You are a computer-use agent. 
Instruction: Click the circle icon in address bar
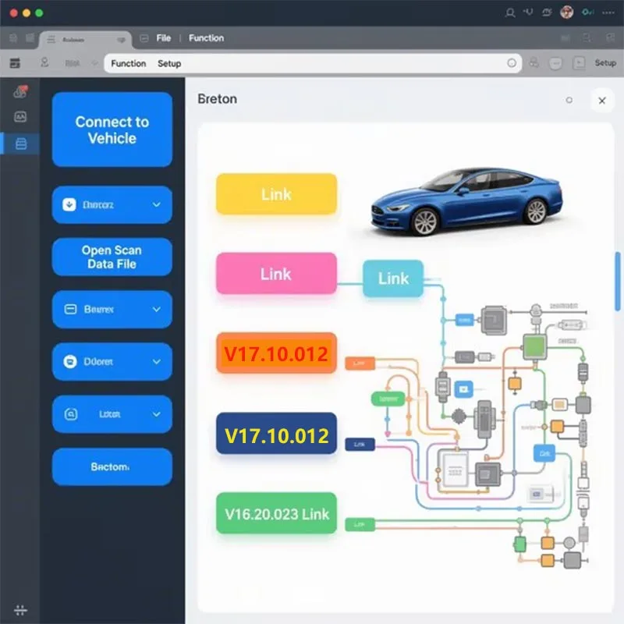512,63
